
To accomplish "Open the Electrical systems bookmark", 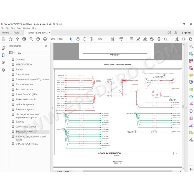I will [x=24, y=132].
